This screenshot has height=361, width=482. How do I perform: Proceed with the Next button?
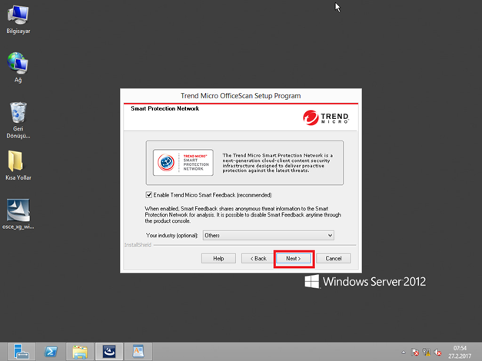click(294, 258)
